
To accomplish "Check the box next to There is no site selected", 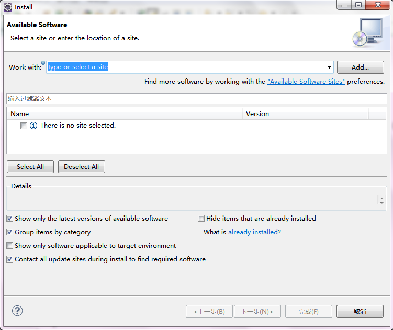I will click(x=24, y=126).
